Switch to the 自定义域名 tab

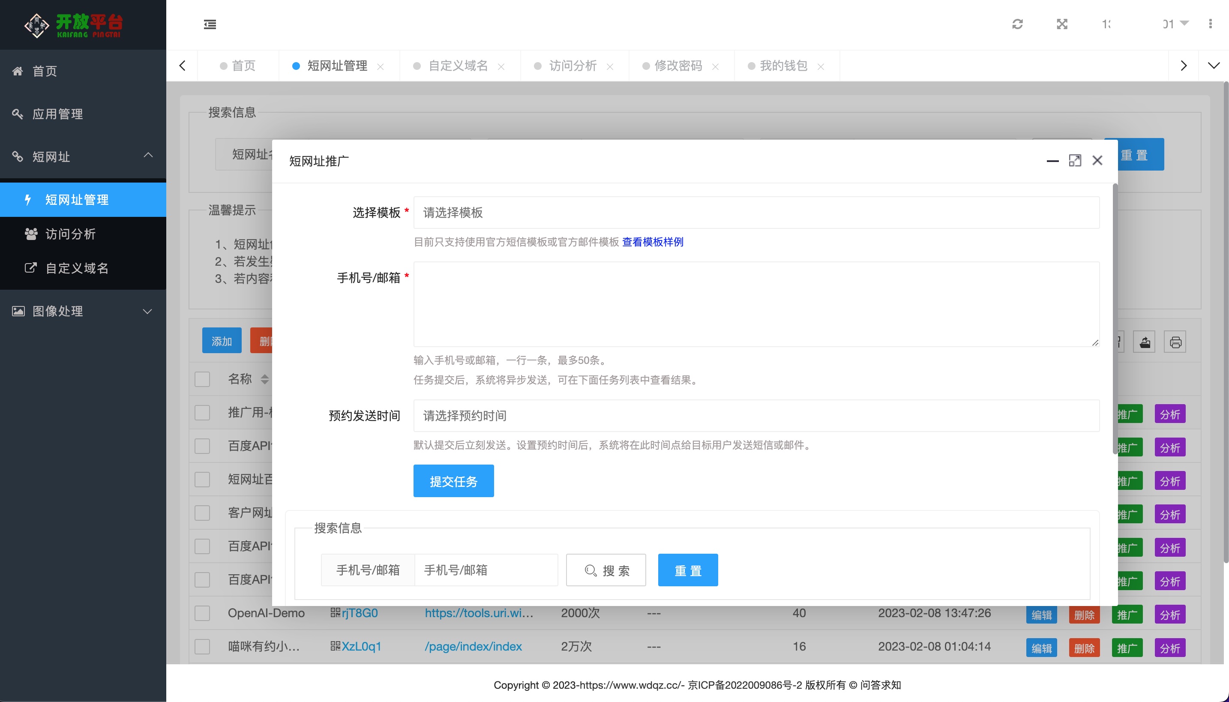[x=458, y=66]
